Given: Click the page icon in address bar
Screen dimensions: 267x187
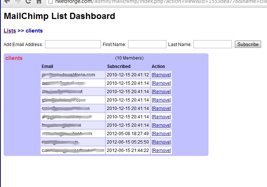Looking at the screenshot, I should (x=50, y=2).
